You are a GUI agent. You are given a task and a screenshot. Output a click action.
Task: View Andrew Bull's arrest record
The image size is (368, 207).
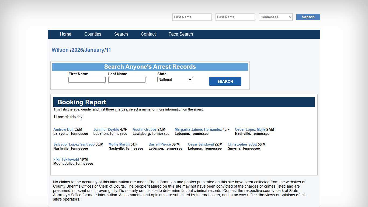pyautogui.click(x=63, y=129)
